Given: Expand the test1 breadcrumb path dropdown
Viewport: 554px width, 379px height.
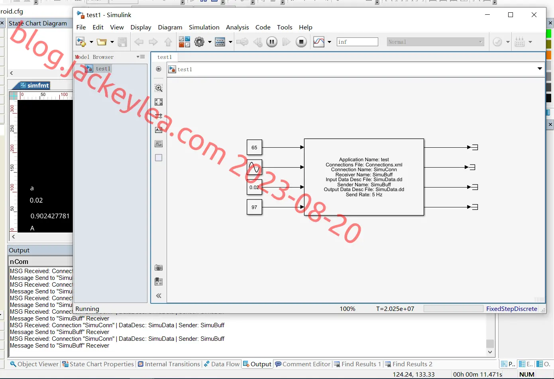Looking at the screenshot, I should coord(540,69).
